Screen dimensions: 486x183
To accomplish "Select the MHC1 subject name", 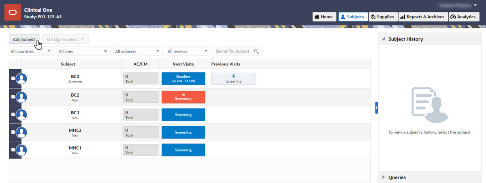I will 75,148.
